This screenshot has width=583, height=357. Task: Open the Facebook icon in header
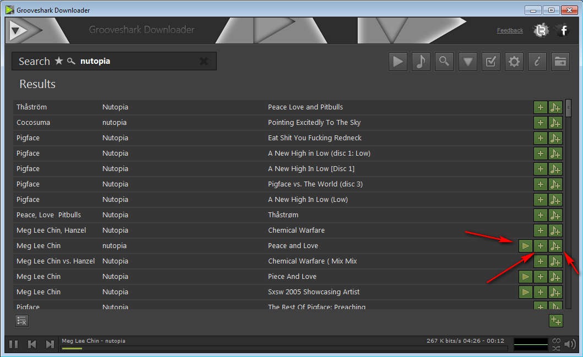pyautogui.click(x=564, y=30)
